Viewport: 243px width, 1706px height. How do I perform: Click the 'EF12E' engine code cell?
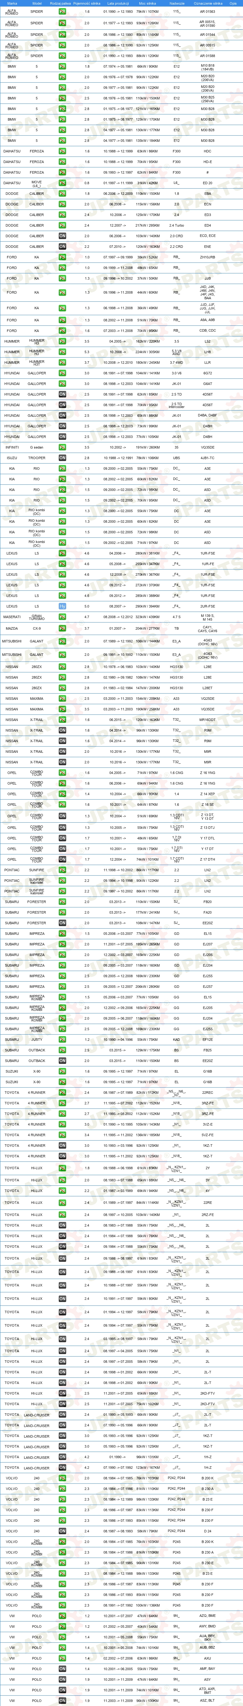point(207,1040)
